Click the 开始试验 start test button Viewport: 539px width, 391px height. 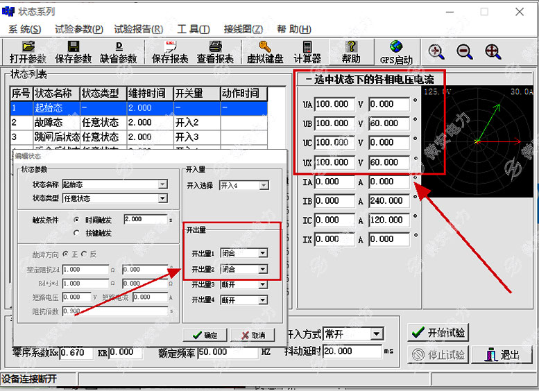click(x=438, y=333)
